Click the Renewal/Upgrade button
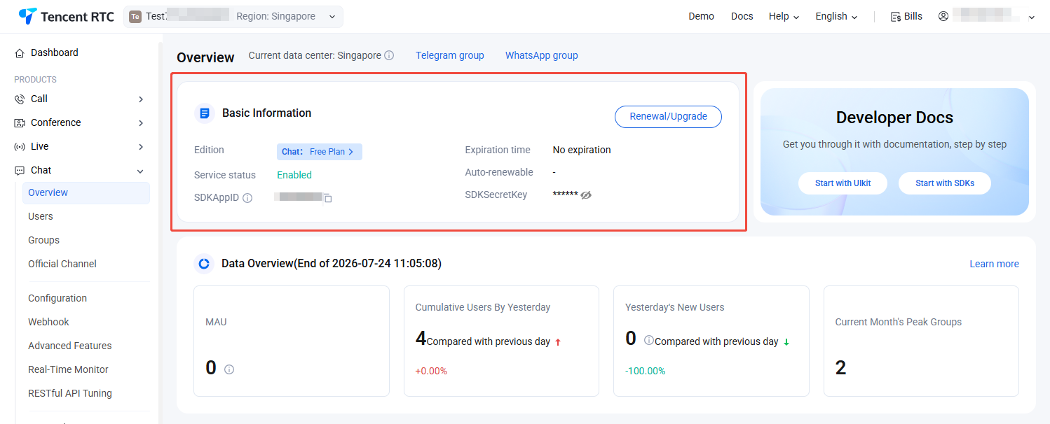Image resolution: width=1050 pixels, height=424 pixels. (x=668, y=117)
